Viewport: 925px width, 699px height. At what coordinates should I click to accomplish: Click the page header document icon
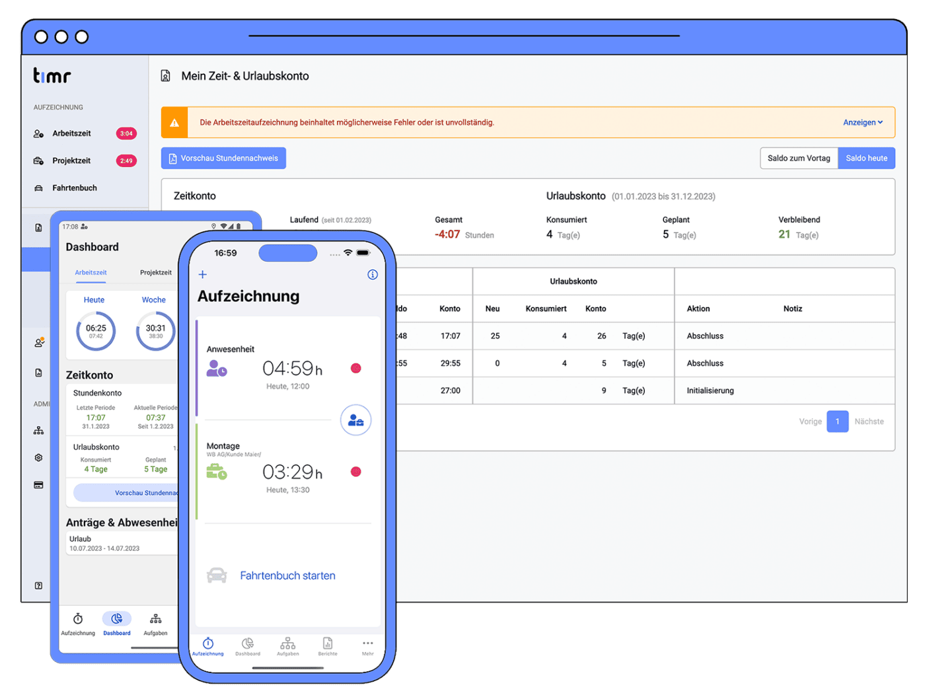[x=166, y=76]
